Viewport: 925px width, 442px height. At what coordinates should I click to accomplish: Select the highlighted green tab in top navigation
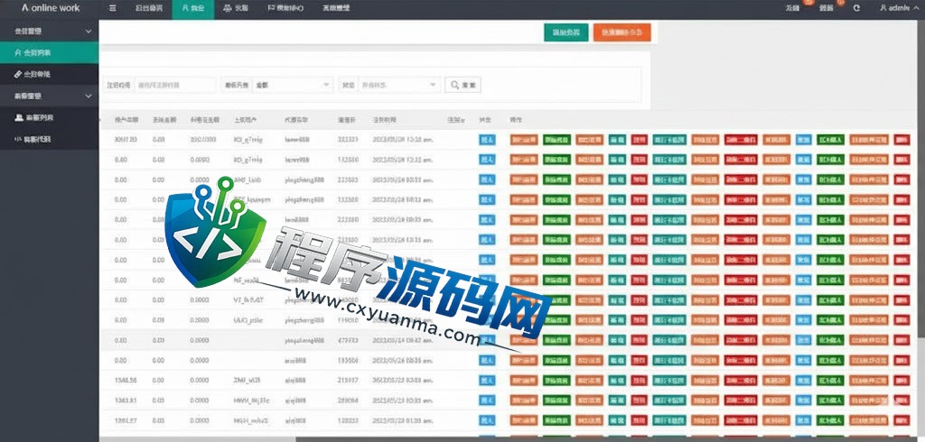click(193, 9)
